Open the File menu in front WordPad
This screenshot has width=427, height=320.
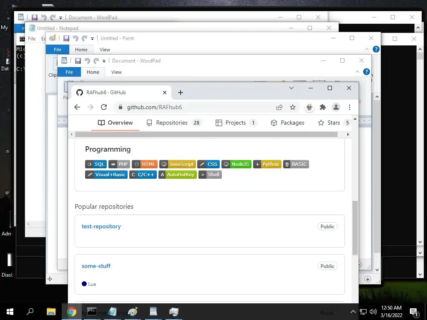(x=69, y=72)
